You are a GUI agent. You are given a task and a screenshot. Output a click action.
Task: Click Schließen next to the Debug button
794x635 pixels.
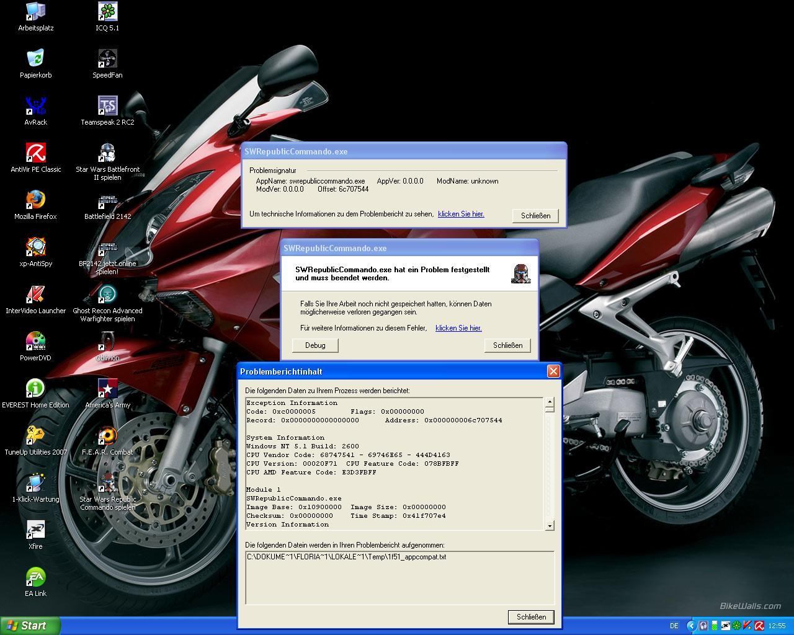507,345
